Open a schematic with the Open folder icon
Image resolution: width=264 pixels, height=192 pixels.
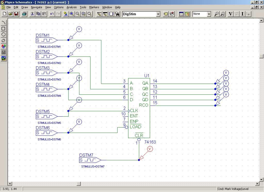point(10,14)
